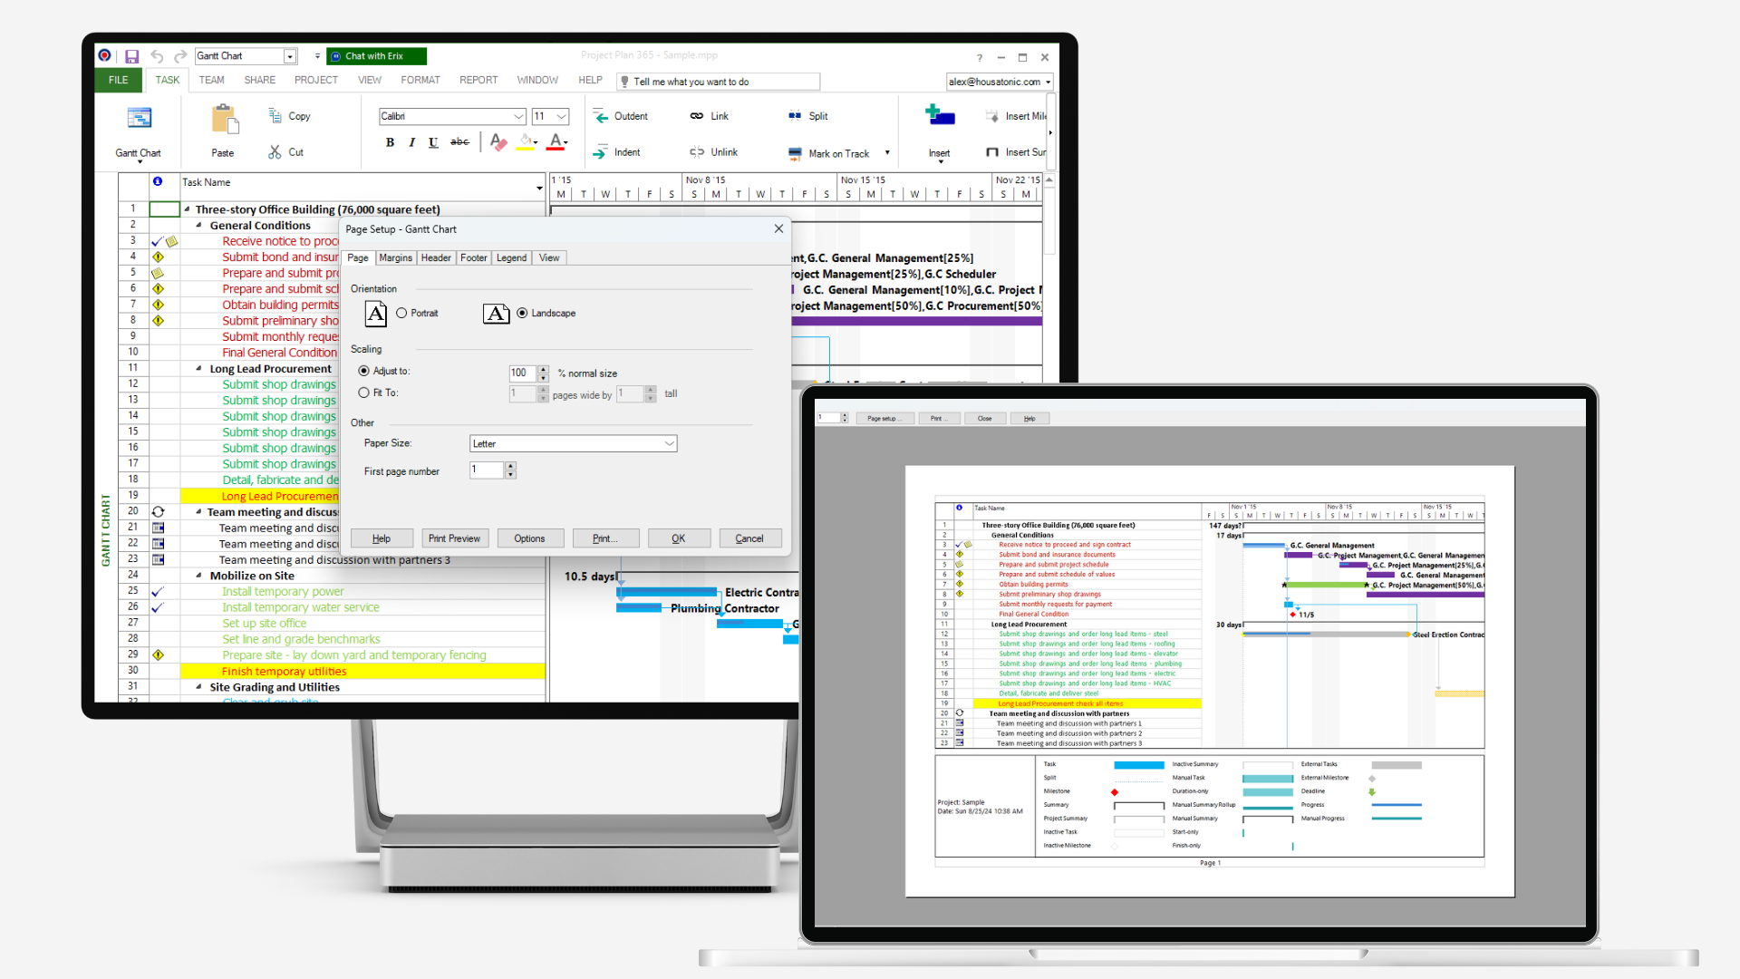
Task: Click the Insert task icon
Action: click(940, 116)
